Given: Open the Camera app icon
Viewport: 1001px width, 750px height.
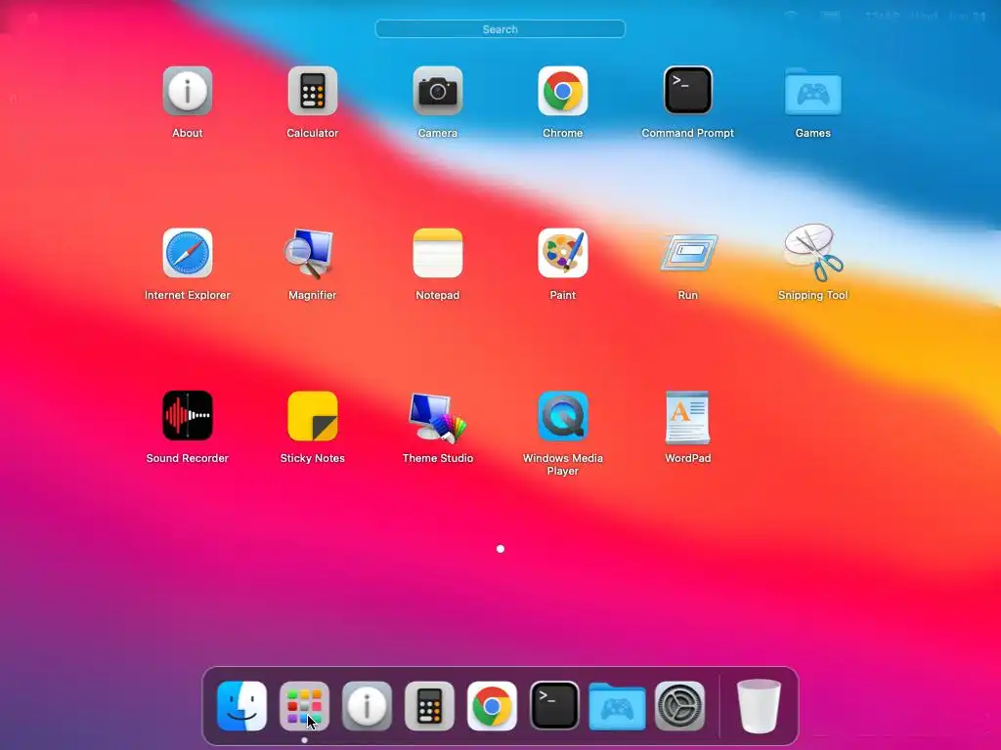Looking at the screenshot, I should click(x=437, y=91).
